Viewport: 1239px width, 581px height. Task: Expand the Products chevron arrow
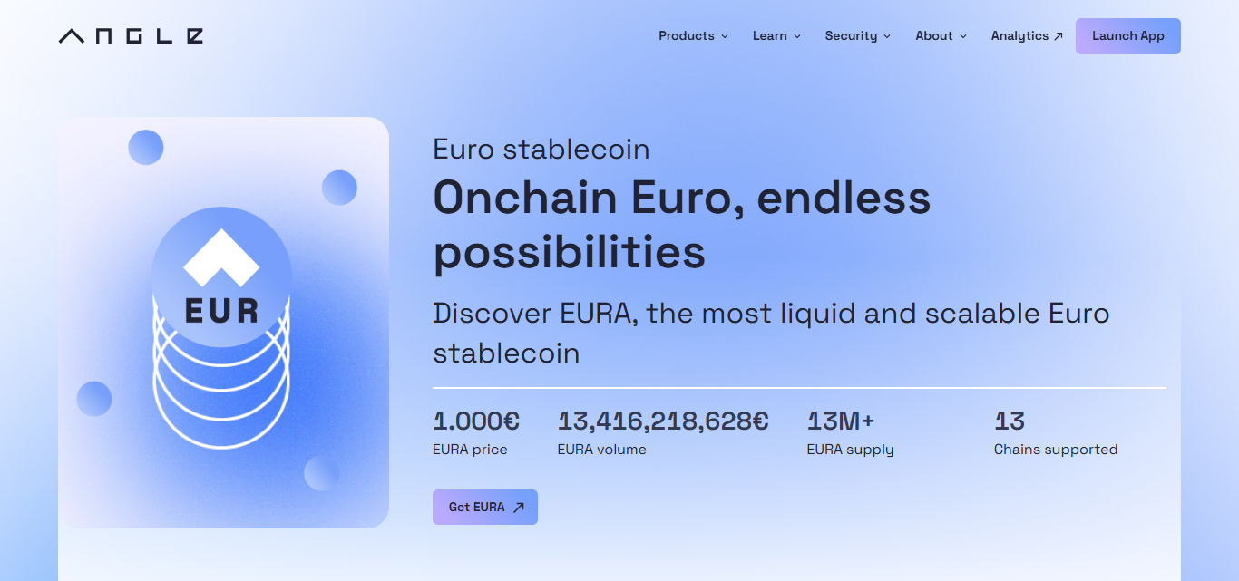(x=725, y=36)
